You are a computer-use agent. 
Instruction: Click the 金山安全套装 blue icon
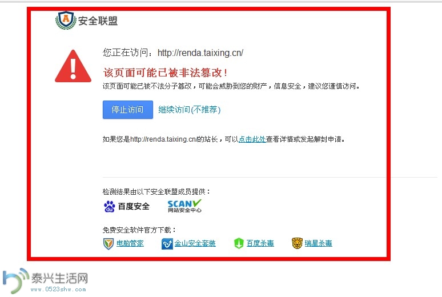[167, 244]
